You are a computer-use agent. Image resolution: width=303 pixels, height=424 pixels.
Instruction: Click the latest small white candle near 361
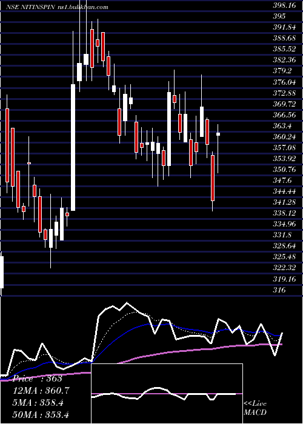pos(218,134)
